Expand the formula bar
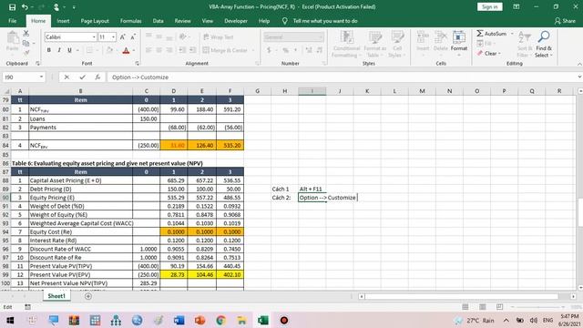 point(579,77)
